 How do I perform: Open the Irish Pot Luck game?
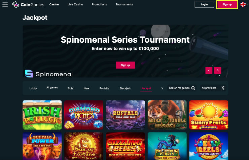pyautogui.click(x=42, y=115)
